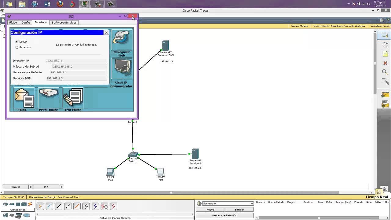Click Establecer Fondo de Azulejos
Viewport: 391px width, 220px height.
click(x=348, y=26)
